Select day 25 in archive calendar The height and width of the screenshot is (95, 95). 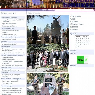[83, 44]
